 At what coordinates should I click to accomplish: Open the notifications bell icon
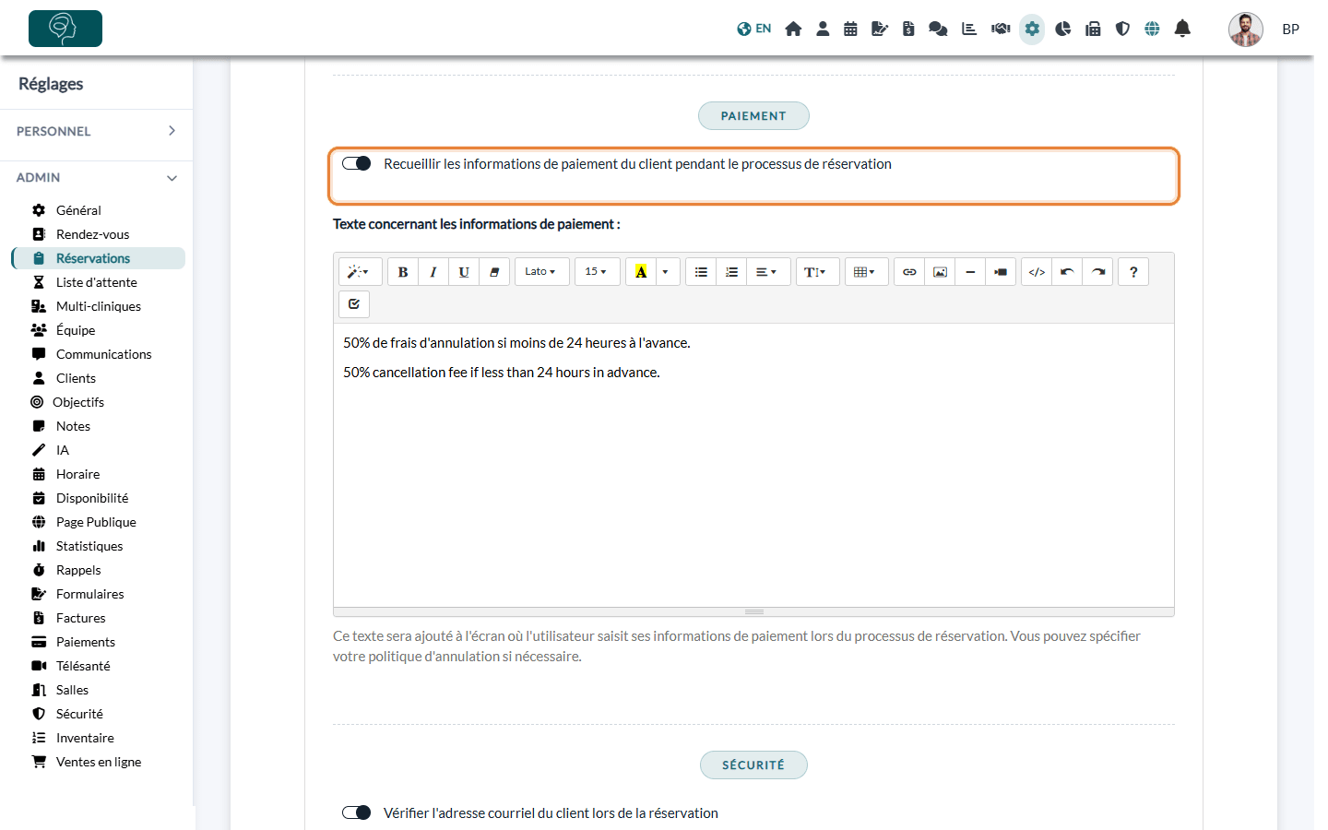1182,29
